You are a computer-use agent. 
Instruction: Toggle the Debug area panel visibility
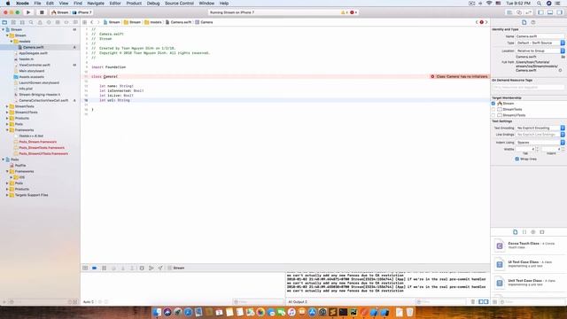pos(550,12)
